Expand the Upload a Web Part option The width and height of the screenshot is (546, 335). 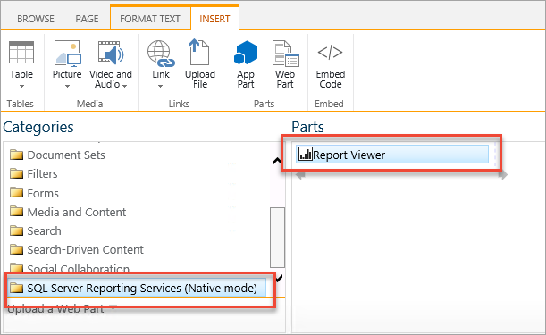coord(62,308)
